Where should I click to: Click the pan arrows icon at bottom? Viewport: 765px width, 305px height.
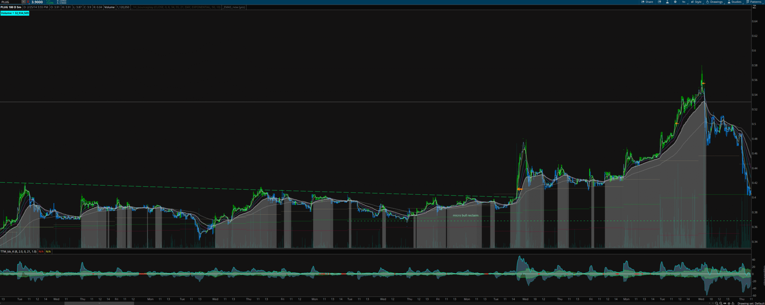pyautogui.click(x=725, y=303)
